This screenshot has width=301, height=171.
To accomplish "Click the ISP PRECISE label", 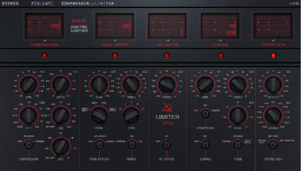I will point(287,140).
